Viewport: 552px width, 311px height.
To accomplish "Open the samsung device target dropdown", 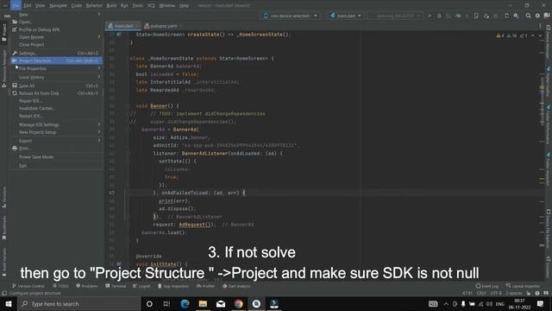I will pos(395,16).
